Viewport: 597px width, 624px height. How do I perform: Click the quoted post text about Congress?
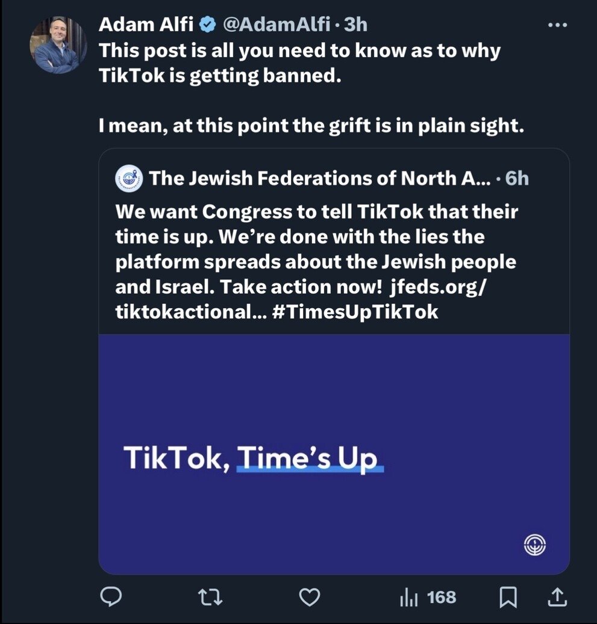(316, 238)
